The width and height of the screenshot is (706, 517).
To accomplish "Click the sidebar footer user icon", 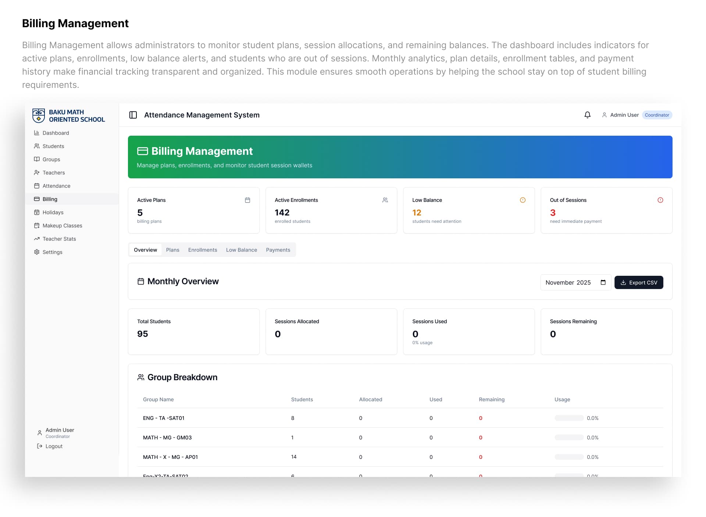I will tap(40, 433).
